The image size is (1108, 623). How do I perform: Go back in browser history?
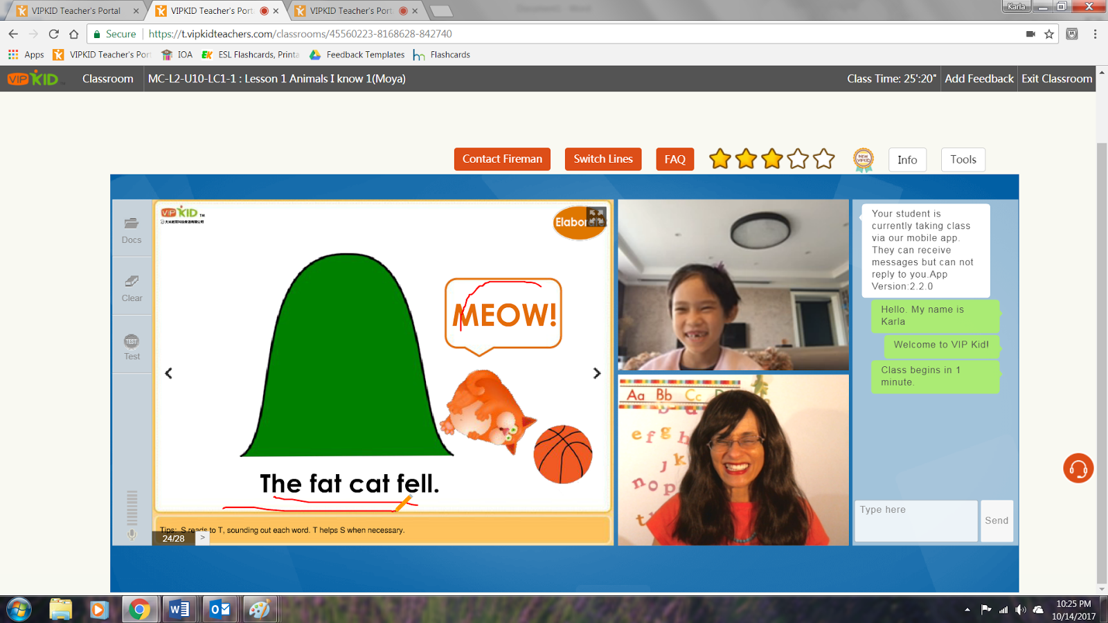click(x=13, y=34)
